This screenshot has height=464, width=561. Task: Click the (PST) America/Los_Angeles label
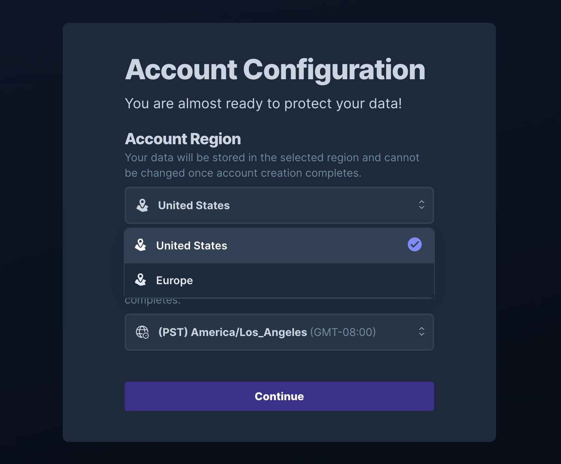click(233, 332)
